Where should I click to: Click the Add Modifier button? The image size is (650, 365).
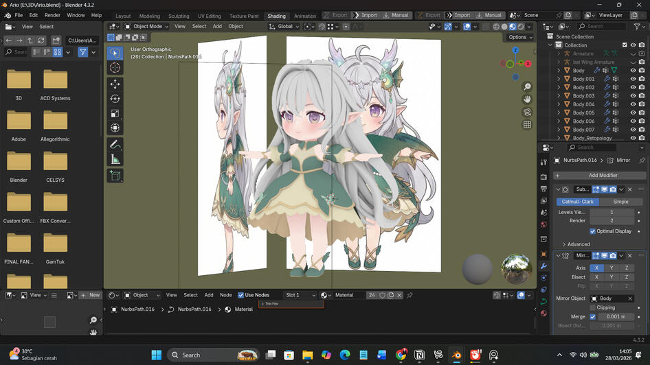coord(599,176)
